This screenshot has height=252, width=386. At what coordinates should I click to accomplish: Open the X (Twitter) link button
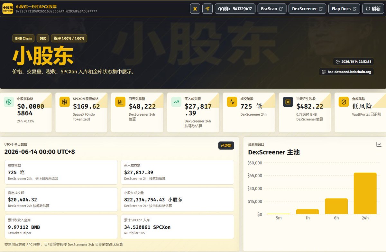coord(195,9)
